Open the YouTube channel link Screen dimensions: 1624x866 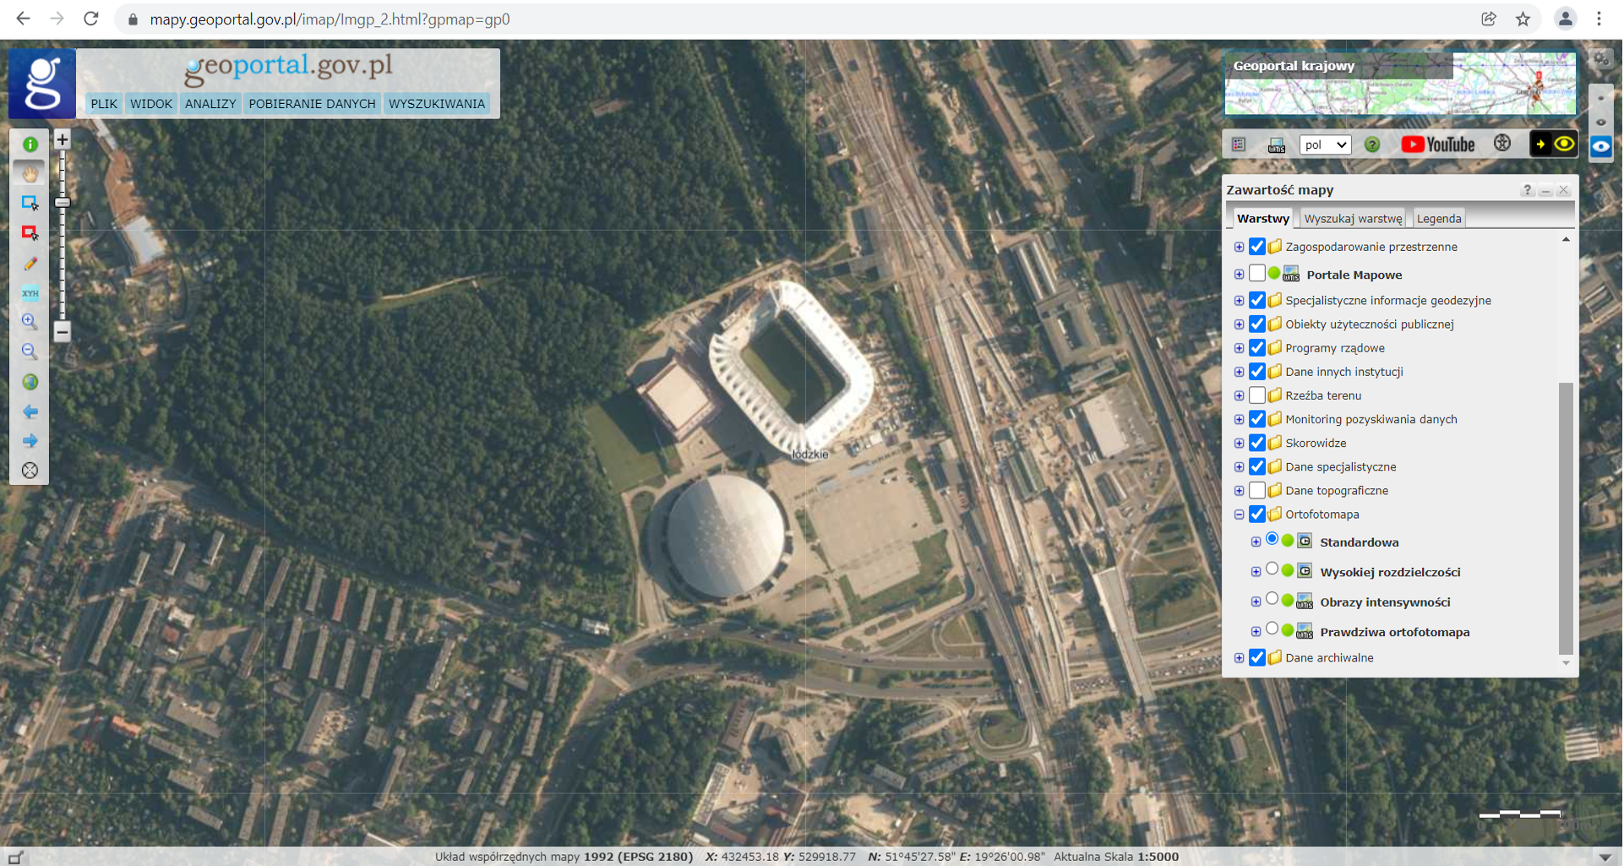coord(1437,144)
